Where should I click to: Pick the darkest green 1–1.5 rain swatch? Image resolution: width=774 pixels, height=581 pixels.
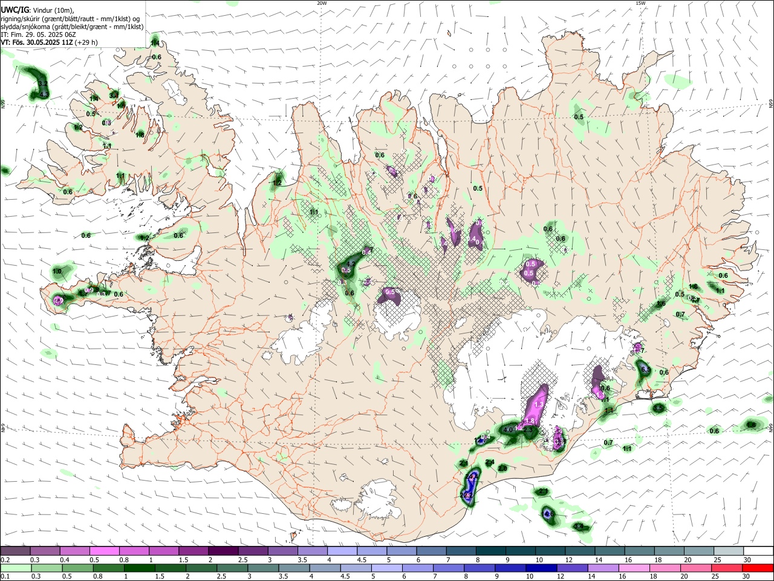pyautogui.click(x=138, y=569)
